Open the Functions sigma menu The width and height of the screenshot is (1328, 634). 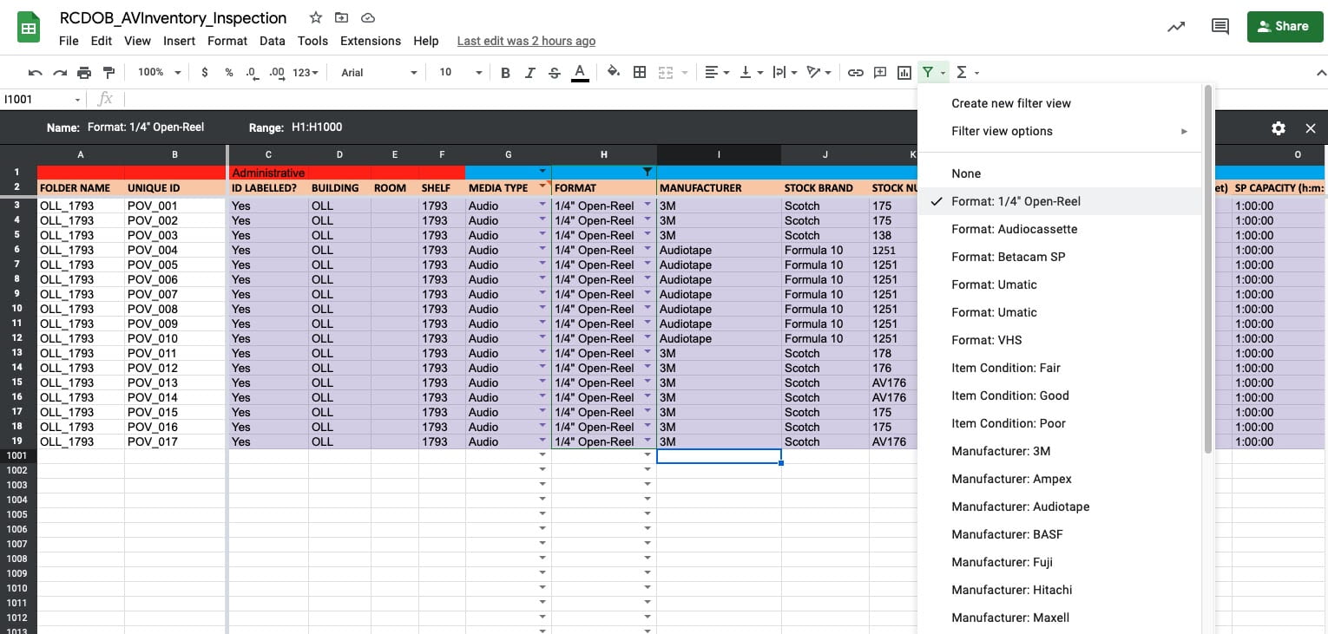[962, 73]
